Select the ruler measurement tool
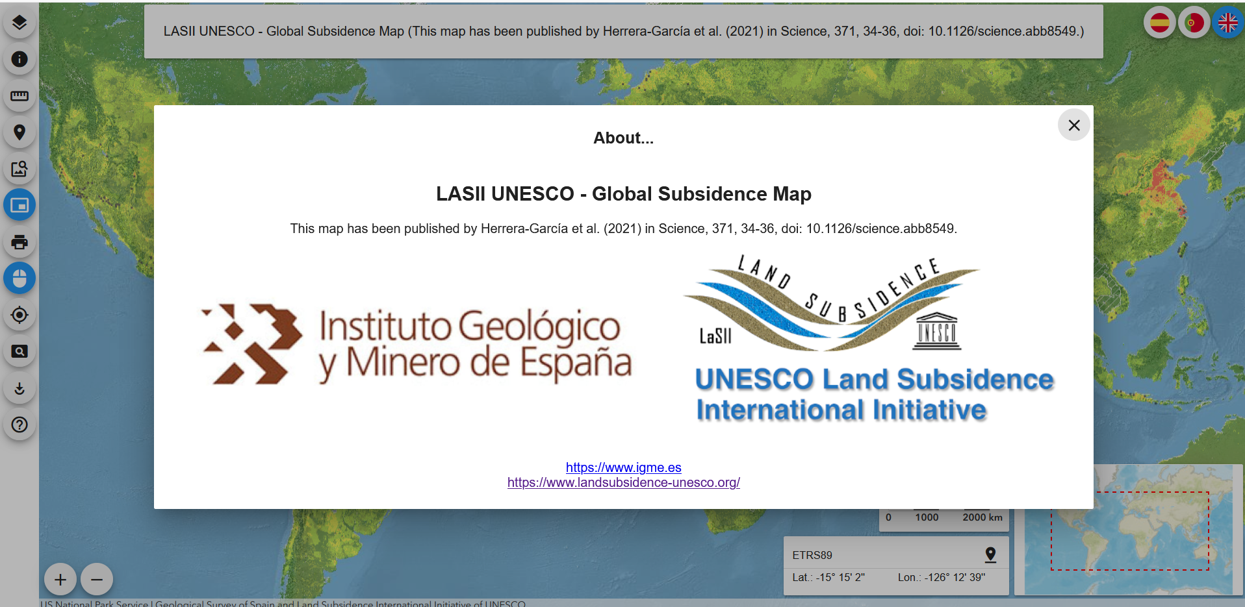Image resolution: width=1245 pixels, height=607 pixels. click(x=19, y=96)
